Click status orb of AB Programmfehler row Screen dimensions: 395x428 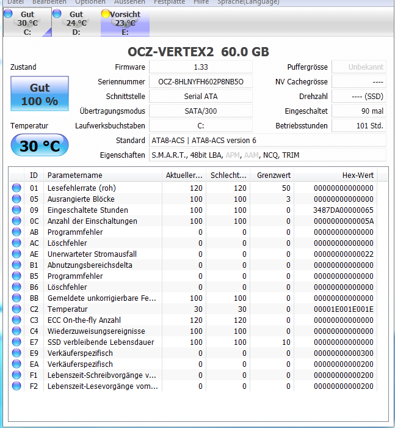coord(16,232)
